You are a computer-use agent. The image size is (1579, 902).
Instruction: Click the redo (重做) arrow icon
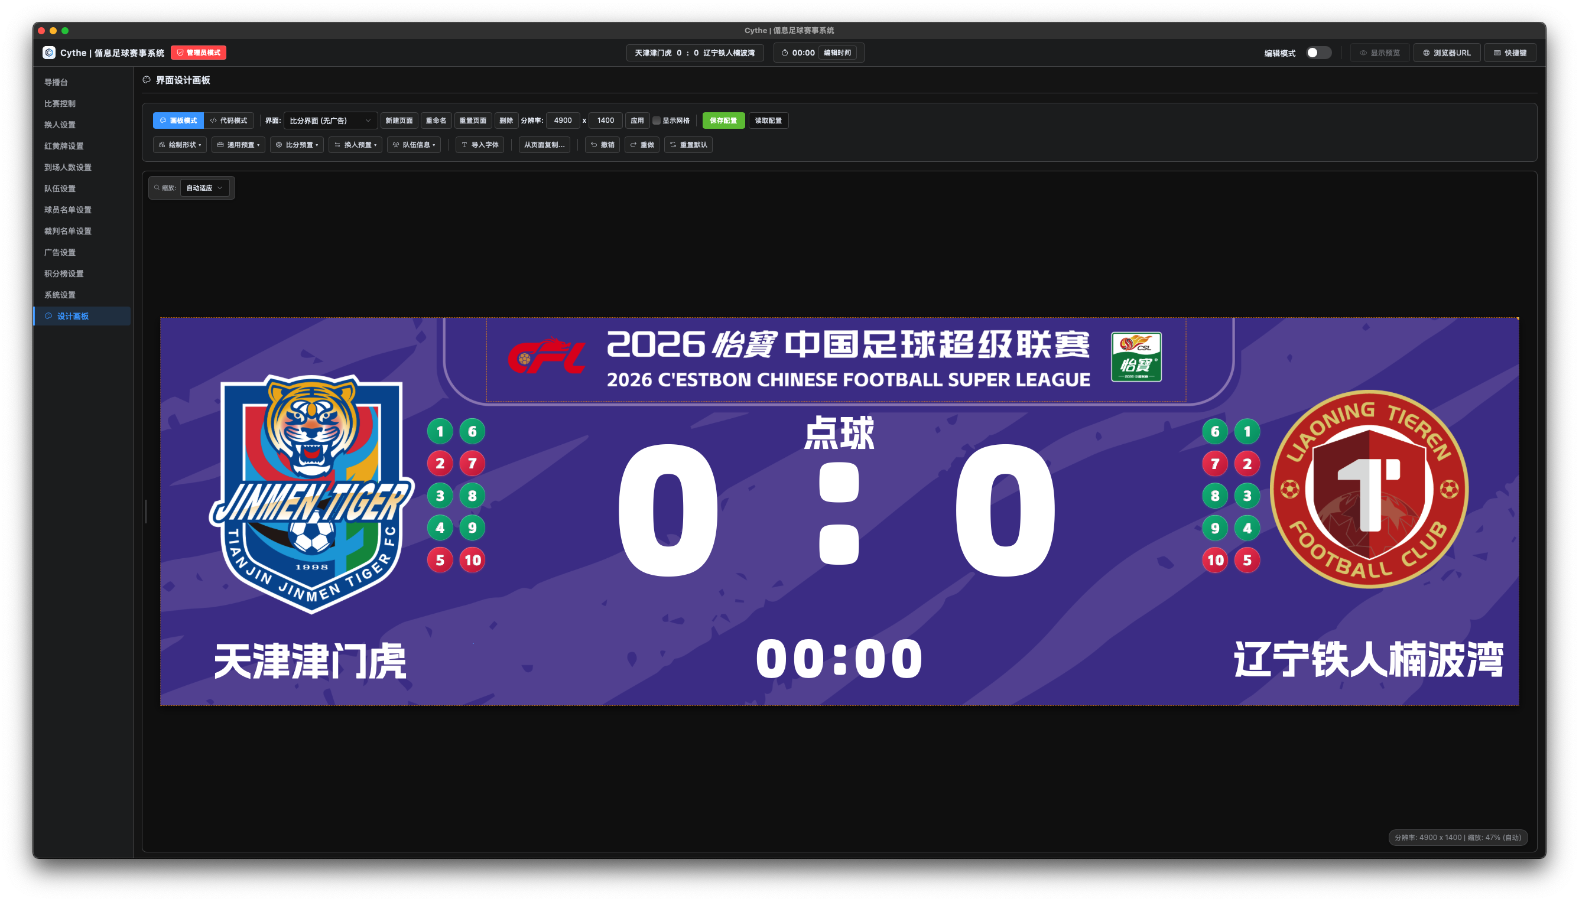(633, 145)
